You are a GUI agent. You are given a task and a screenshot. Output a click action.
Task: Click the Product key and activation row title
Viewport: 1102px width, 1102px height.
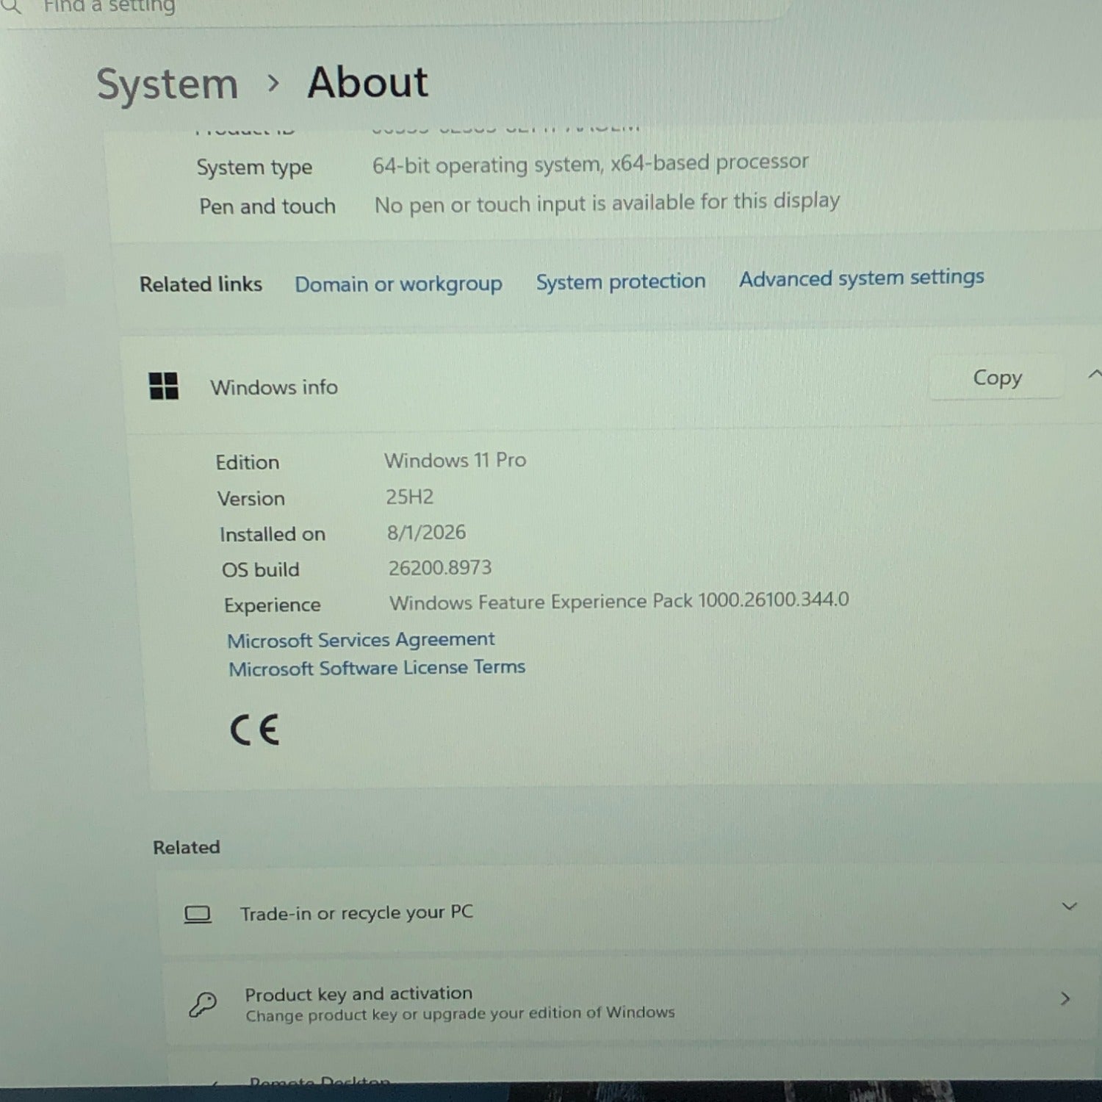(359, 994)
